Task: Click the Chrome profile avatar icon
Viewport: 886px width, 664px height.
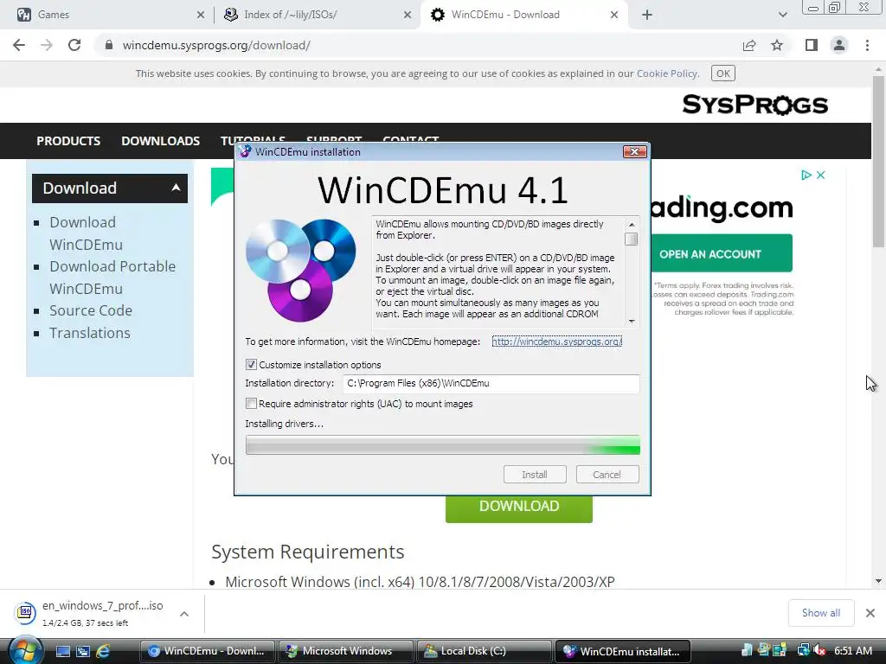Action: tap(839, 45)
